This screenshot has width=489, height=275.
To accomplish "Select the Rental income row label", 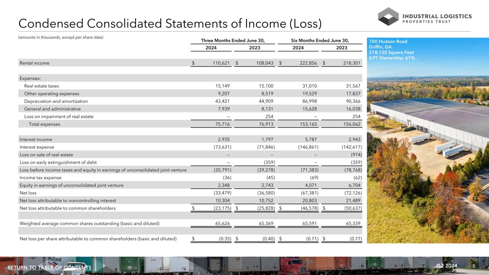I will click(x=35, y=63).
